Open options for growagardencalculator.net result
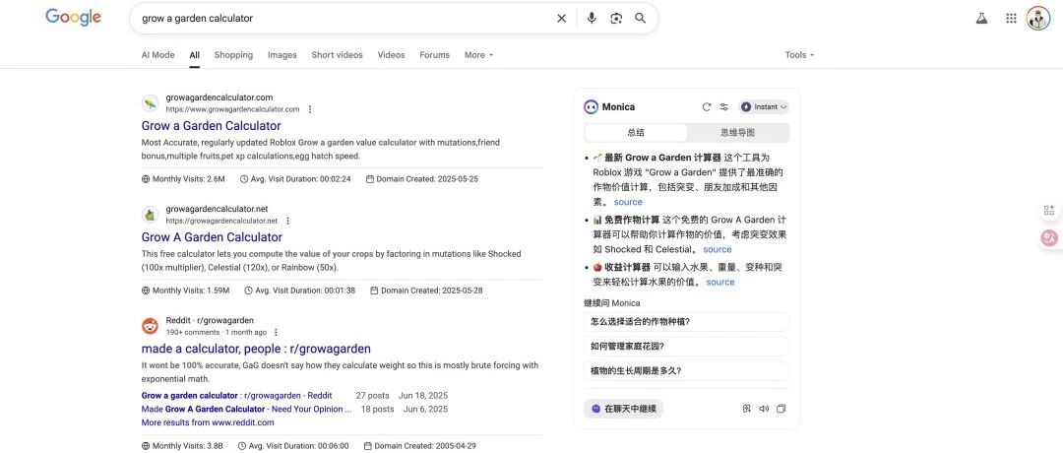 point(287,221)
